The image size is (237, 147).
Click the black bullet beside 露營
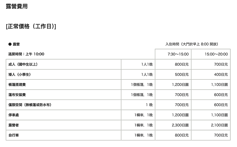[x=10, y=44]
